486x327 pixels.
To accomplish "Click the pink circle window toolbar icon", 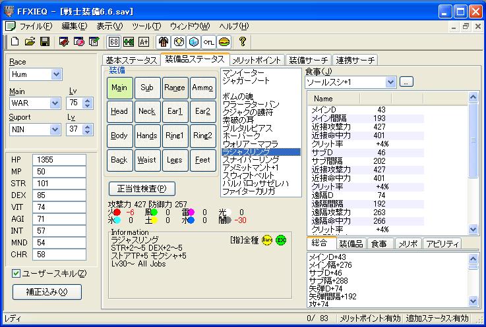I will coord(78,41).
